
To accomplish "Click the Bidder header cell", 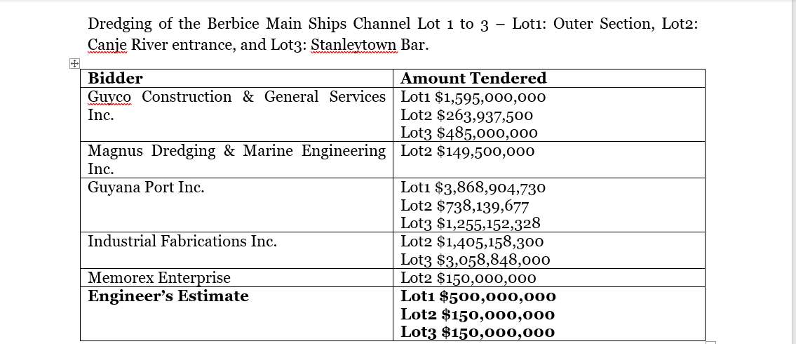I will [236, 78].
